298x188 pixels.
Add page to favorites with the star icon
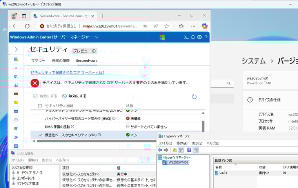(167, 26)
